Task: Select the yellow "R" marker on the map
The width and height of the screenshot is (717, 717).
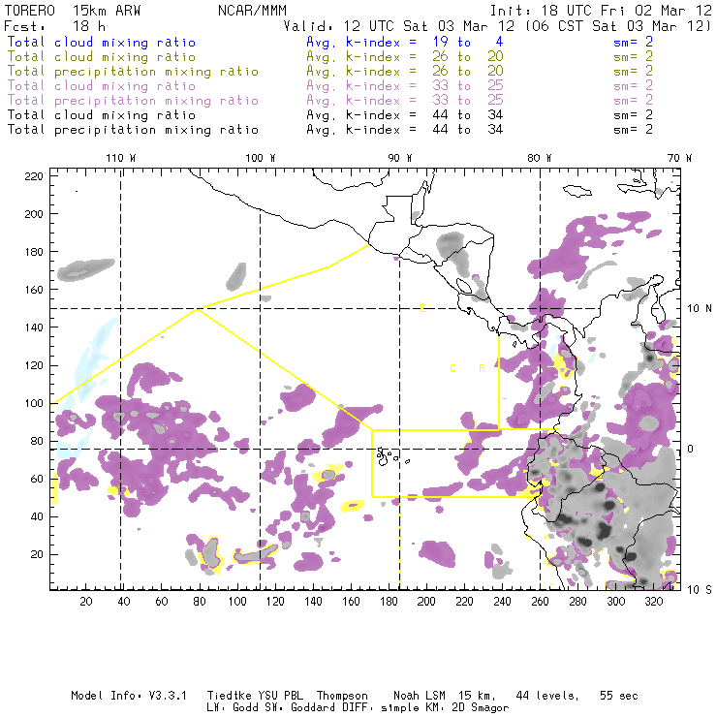Action: click(x=482, y=368)
